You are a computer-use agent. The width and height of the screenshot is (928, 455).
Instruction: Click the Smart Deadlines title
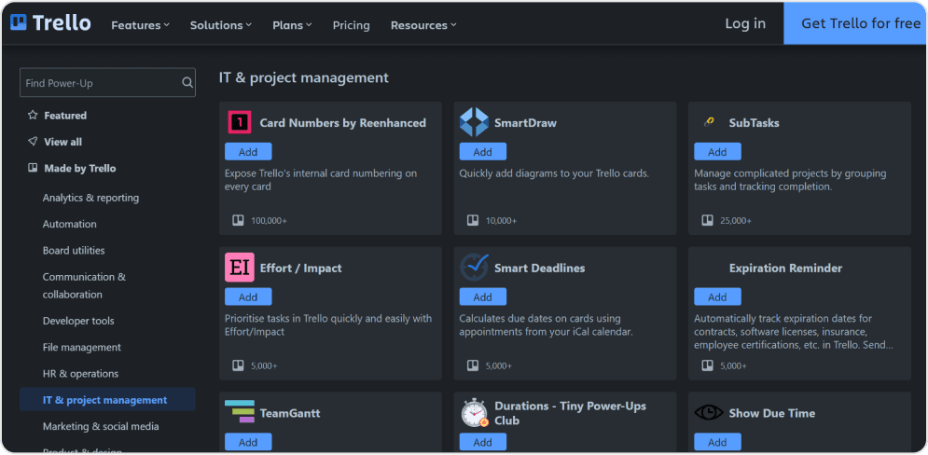540,268
